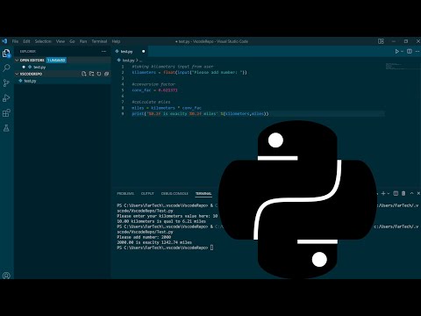Screen dimensions: 421x316
Task: Collapse all folders in VSCODEREPO explorer
Action: (106, 74)
